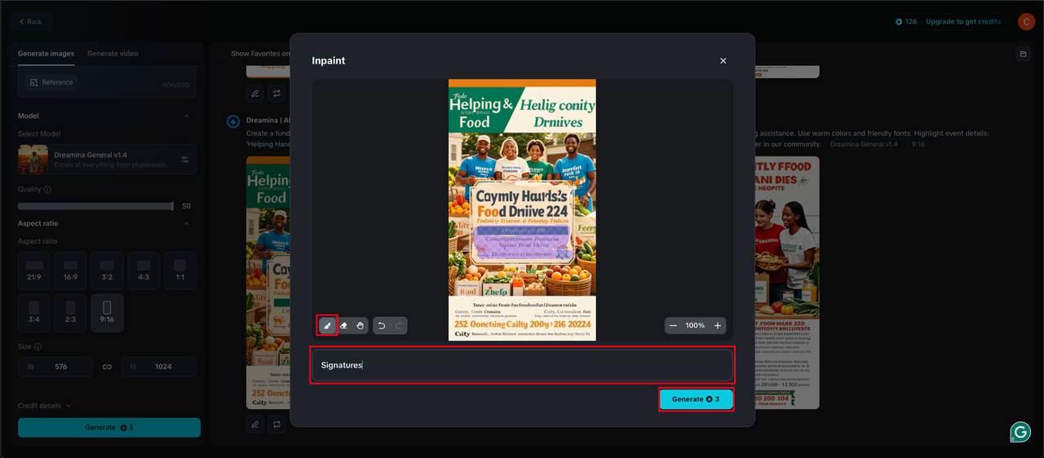Zoom in with the plus button
The height and width of the screenshot is (458, 1044).
pyautogui.click(x=718, y=325)
